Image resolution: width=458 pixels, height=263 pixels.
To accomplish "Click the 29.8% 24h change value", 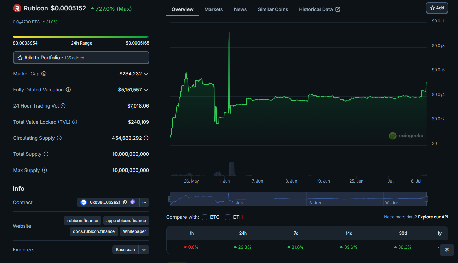I will pos(243,247).
